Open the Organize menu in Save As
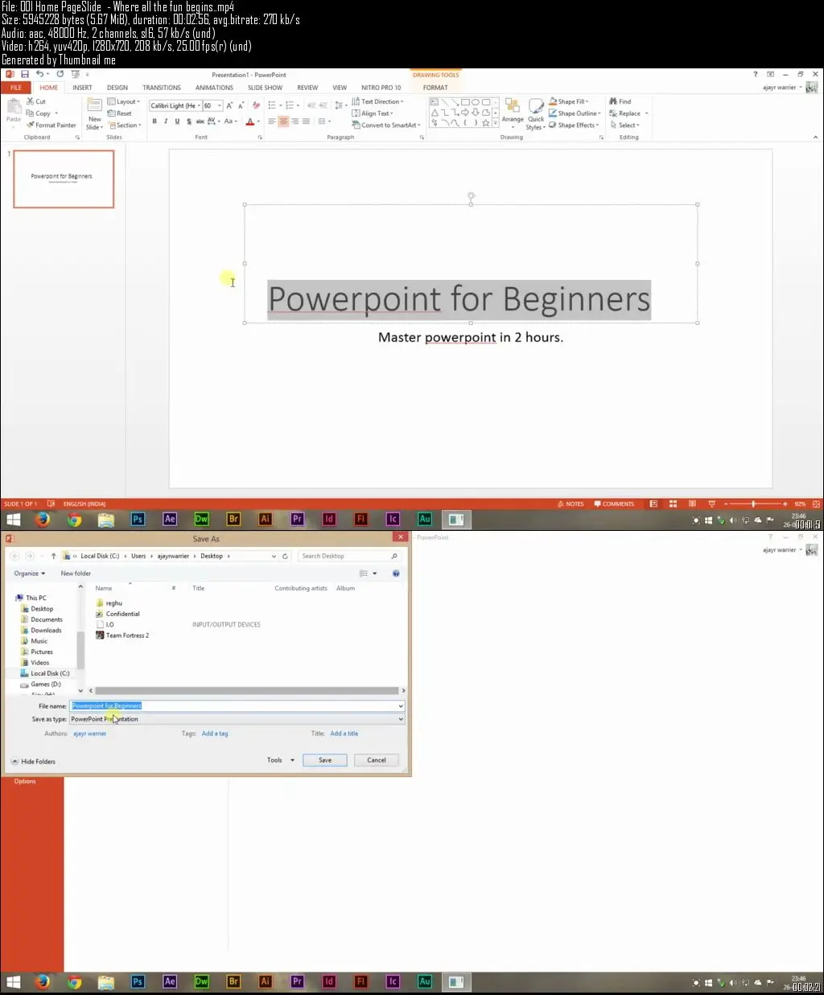This screenshot has width=824, height=995. [30, 574]
